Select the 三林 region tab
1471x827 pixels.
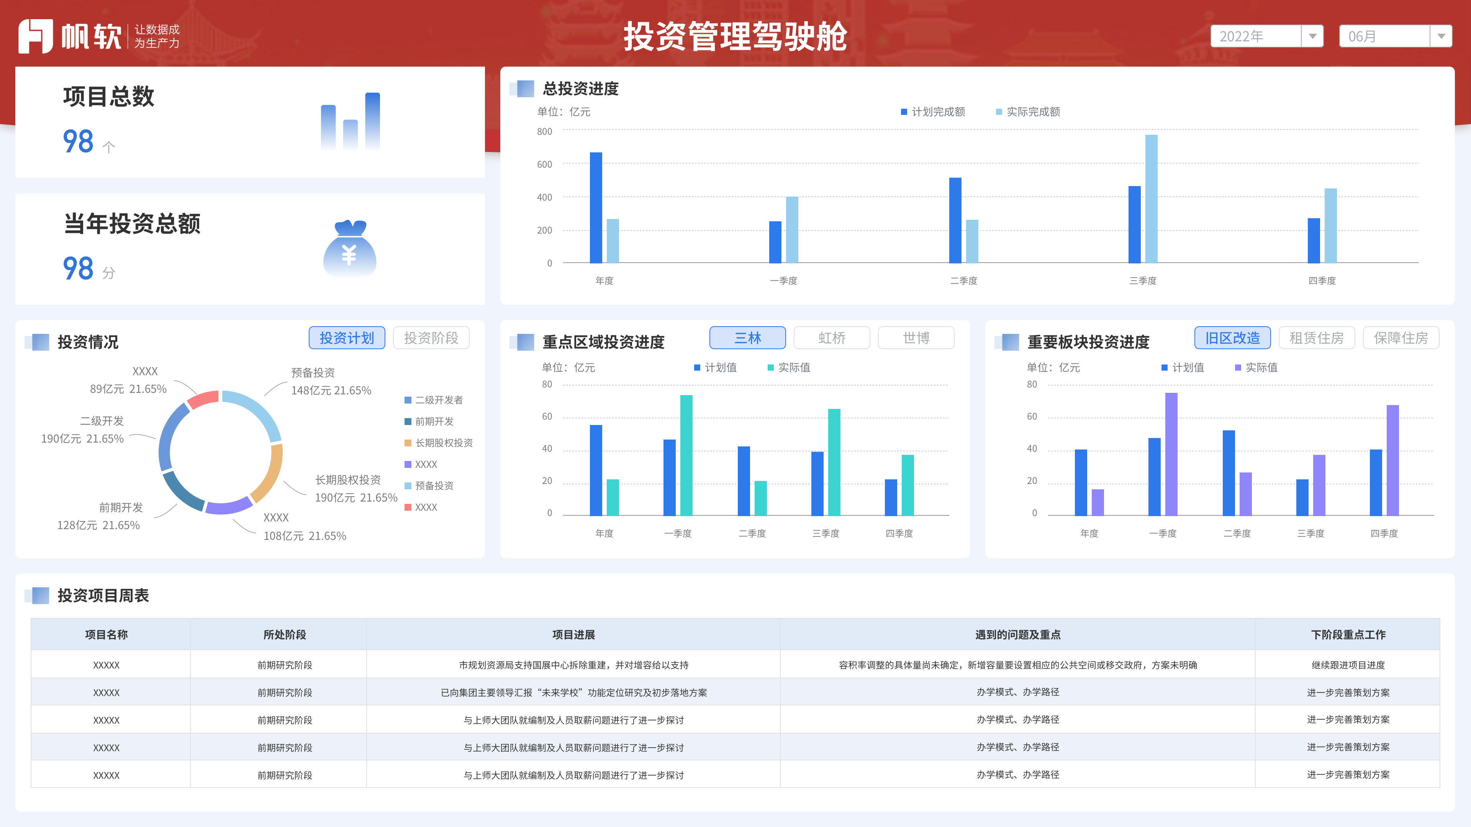coord(747,338)
